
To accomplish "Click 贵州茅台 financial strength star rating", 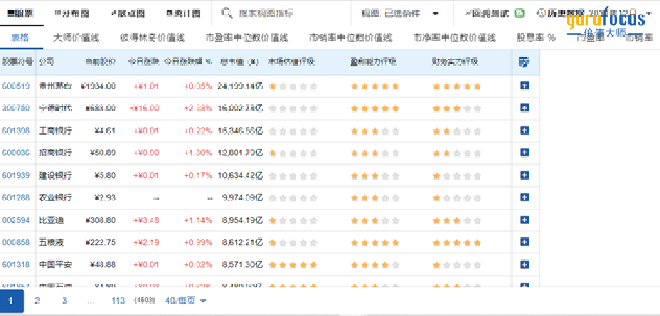I will pyautogui.click(x=457, y=87).
